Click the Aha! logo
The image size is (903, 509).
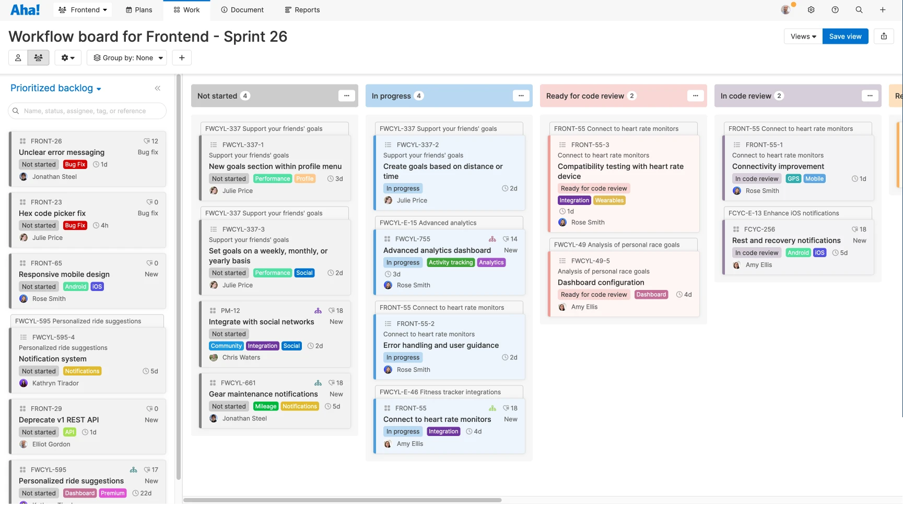click(x=25, y=9)
